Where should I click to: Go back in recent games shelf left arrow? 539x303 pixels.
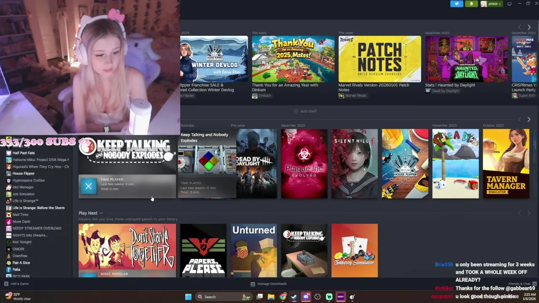519,120
